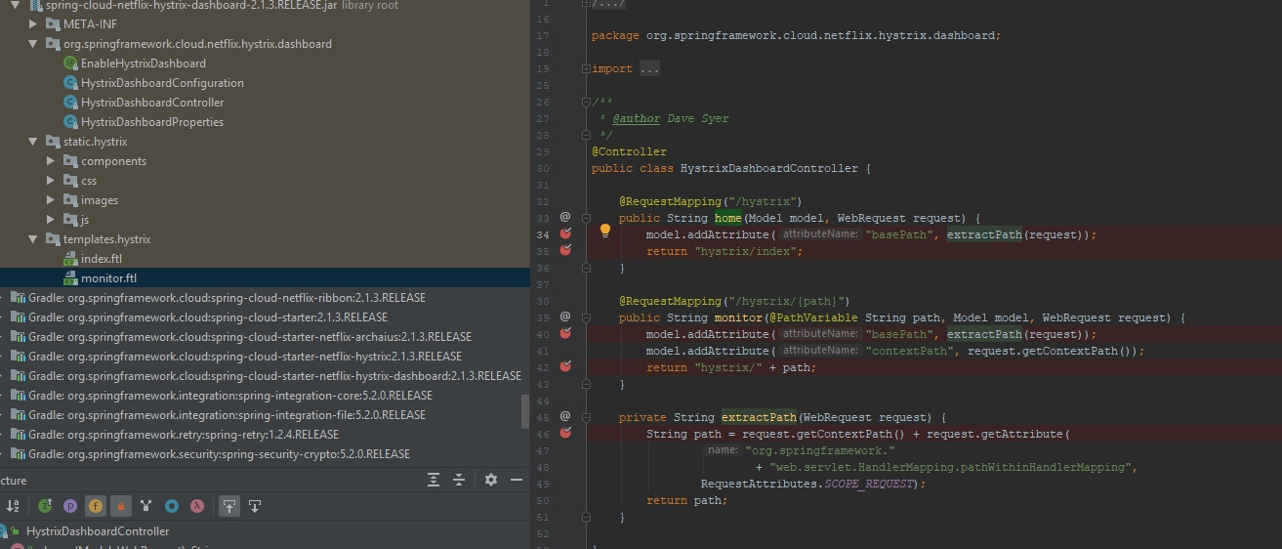The height and width of the screenshot is (549, 1282).
Task: Click the fold end marker on line 36
Action: [585, 267]
